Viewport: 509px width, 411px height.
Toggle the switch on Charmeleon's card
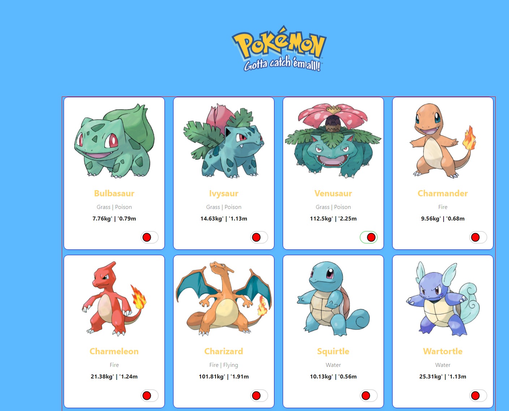tap(150, 396)
